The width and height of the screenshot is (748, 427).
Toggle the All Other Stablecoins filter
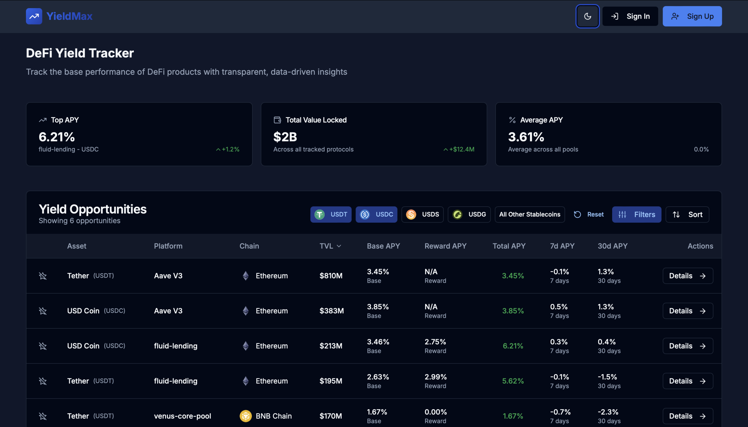529,215
